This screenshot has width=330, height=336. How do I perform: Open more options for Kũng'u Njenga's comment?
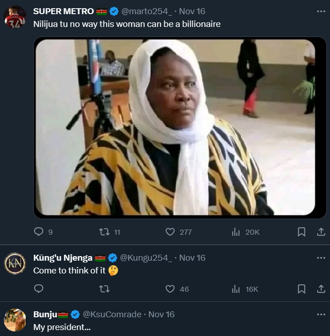pyautogui.click(x=321, y=257)
